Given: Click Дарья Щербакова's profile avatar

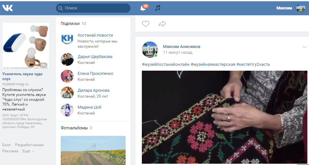Looking at the screenshot, I should pyautogui.click(x=67, y=59).
